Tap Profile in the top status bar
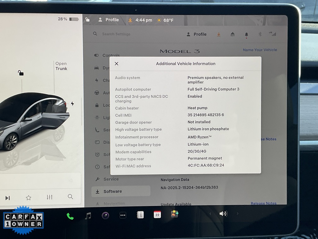Screen dimensions: 318x239 (x=109, y=20)
